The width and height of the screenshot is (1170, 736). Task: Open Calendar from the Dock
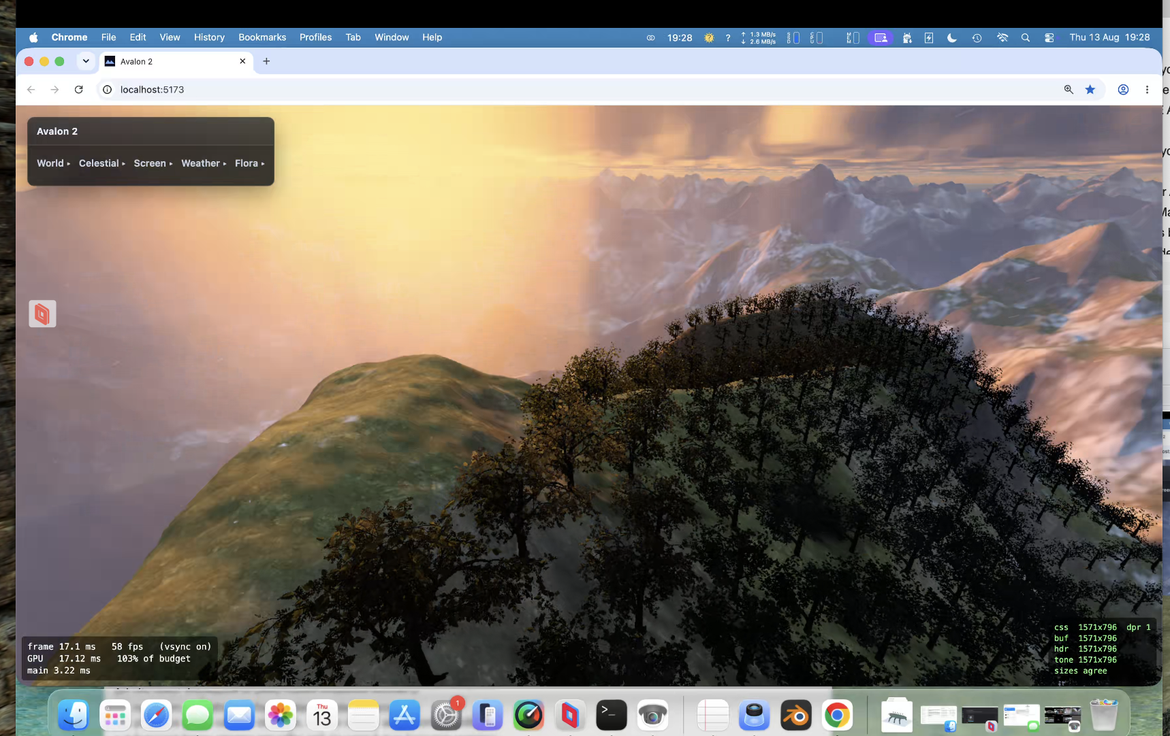[x=322, y=716]
